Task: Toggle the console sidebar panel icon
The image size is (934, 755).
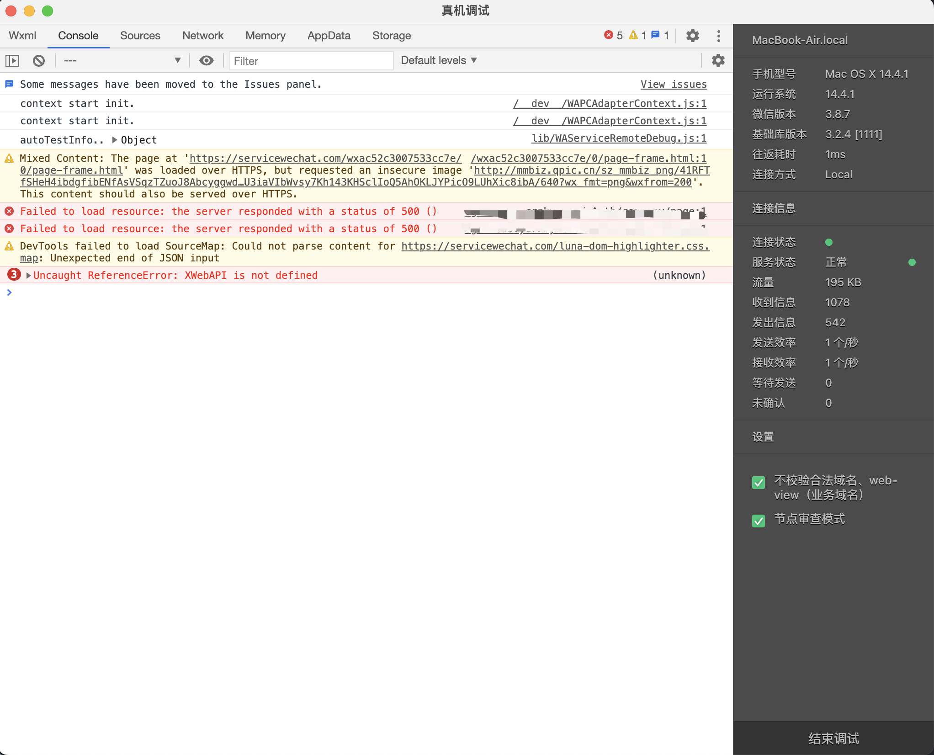Action: [12, 61]
